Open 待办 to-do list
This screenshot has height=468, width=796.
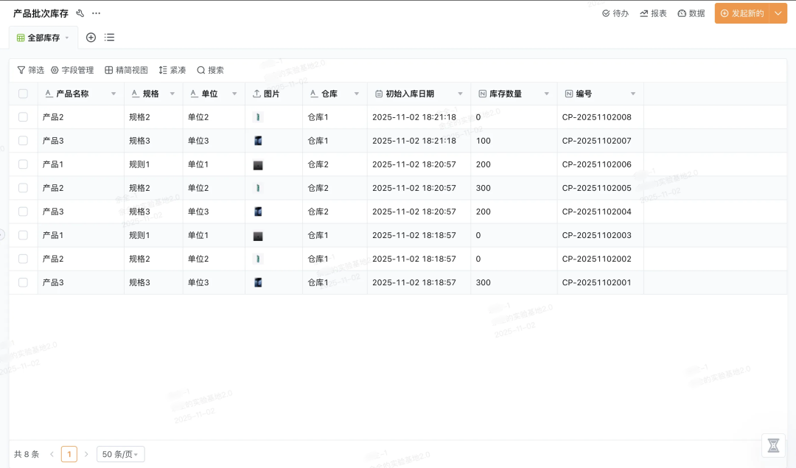pyautogui.click(x=615, y=13)
